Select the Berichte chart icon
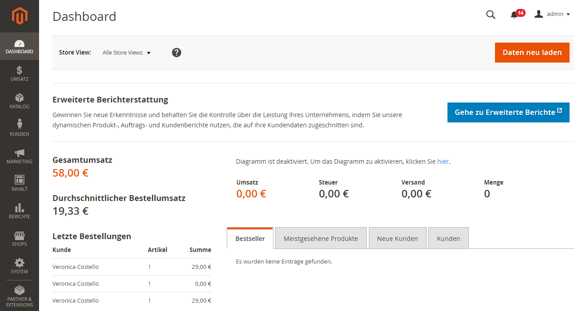574x311 pixels. click(20, 211)
